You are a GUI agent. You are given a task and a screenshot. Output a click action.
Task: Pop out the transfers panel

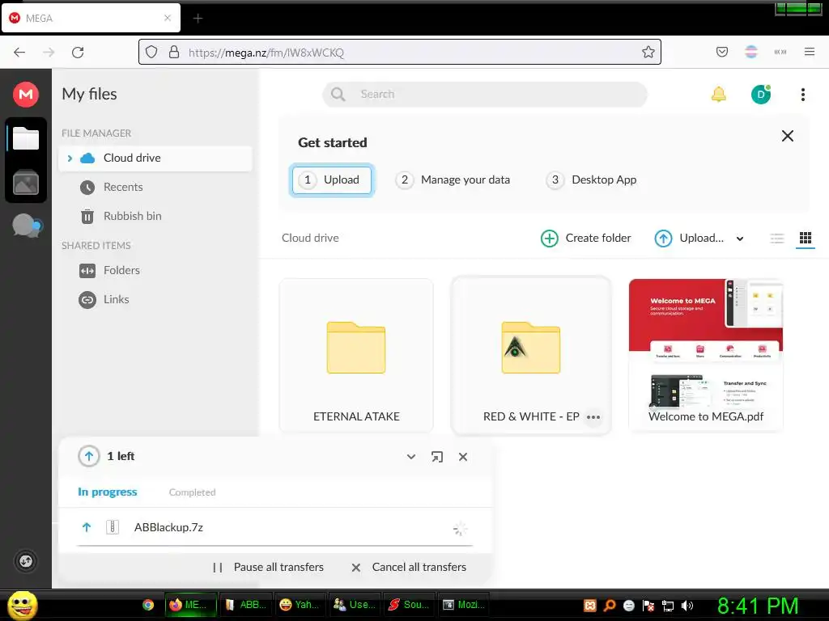[x=436, y=457]
